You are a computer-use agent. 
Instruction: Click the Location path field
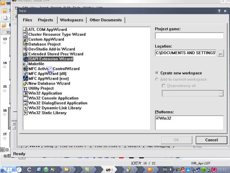click(186, 53)
